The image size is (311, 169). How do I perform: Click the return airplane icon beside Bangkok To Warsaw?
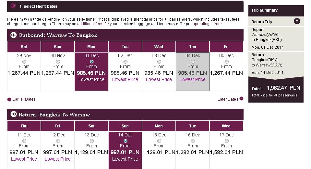[x=14, y=114]
